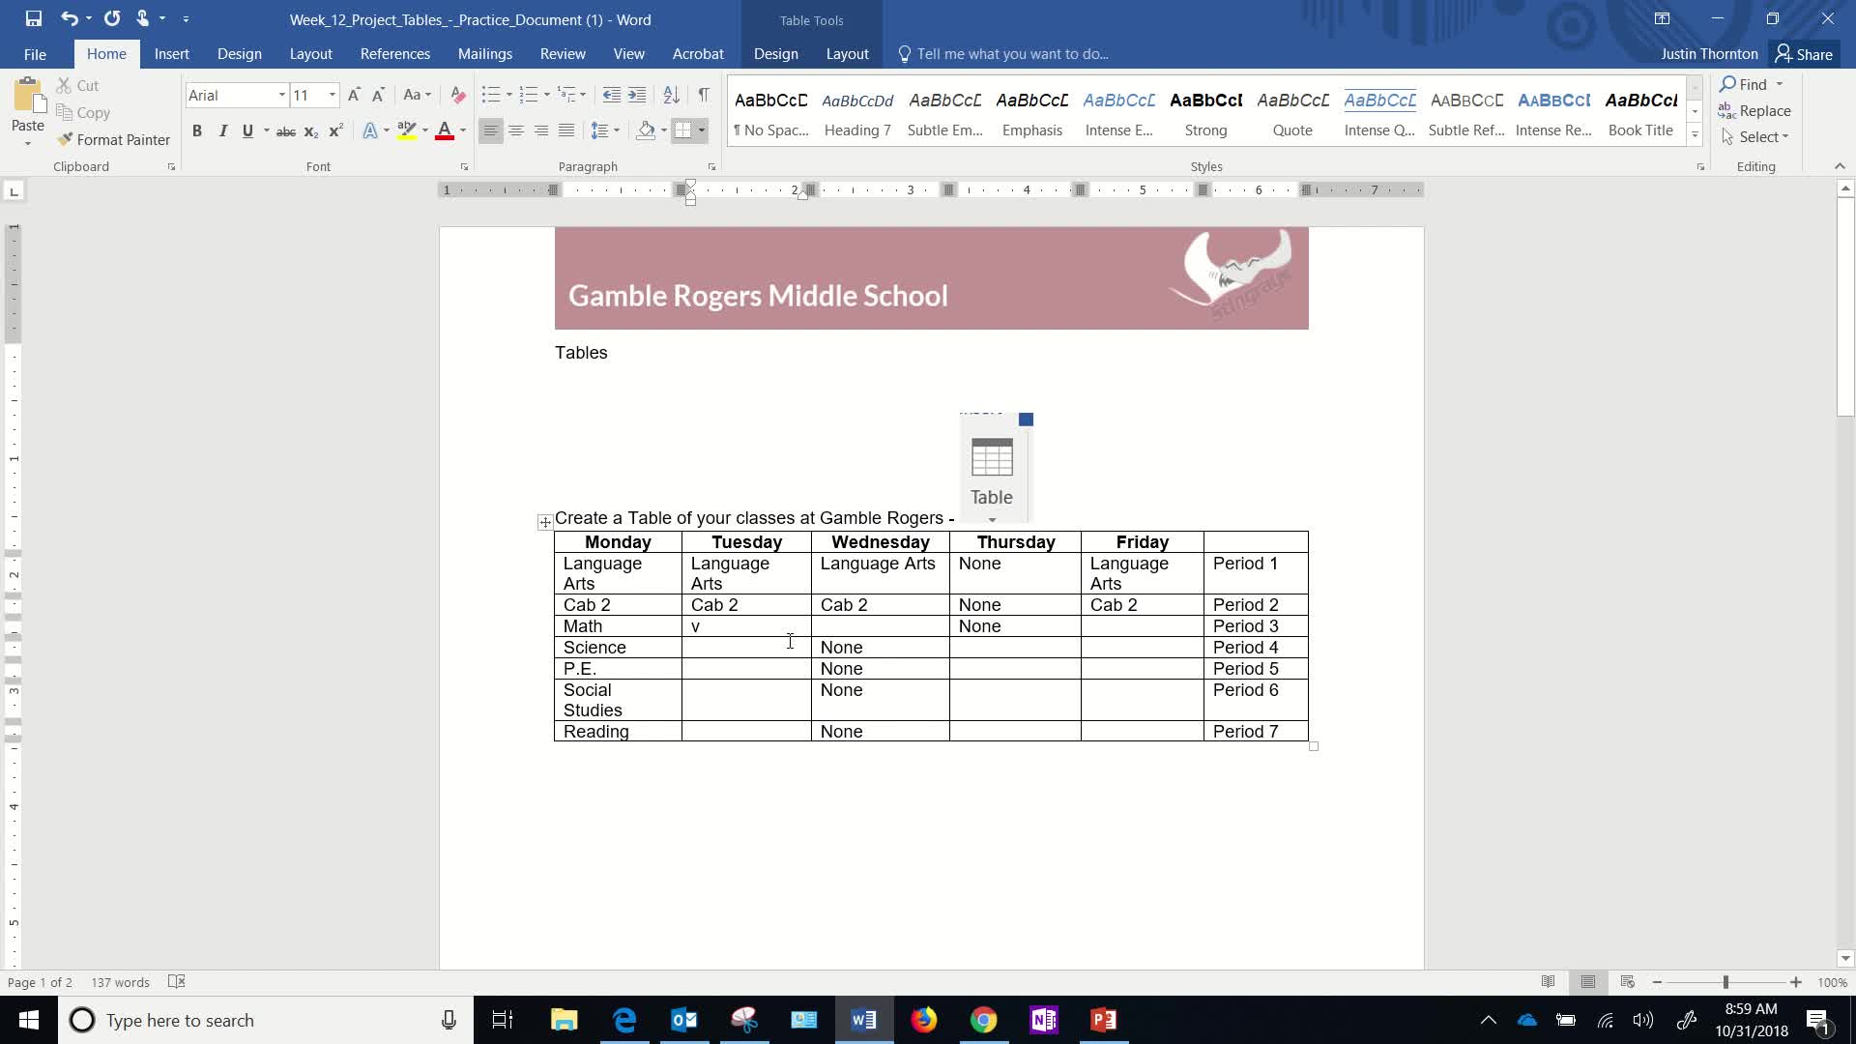Image resolution: width=1856 pixels, height=1044 pixels.
Task: Click the Cut button
Action: (x=77, y=86)
